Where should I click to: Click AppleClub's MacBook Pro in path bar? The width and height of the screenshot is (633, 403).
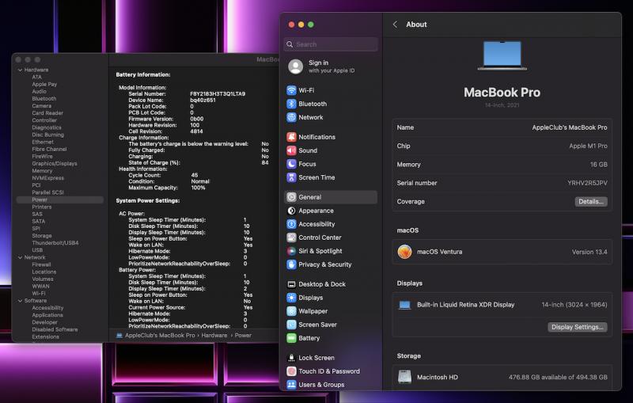[160, 335]
